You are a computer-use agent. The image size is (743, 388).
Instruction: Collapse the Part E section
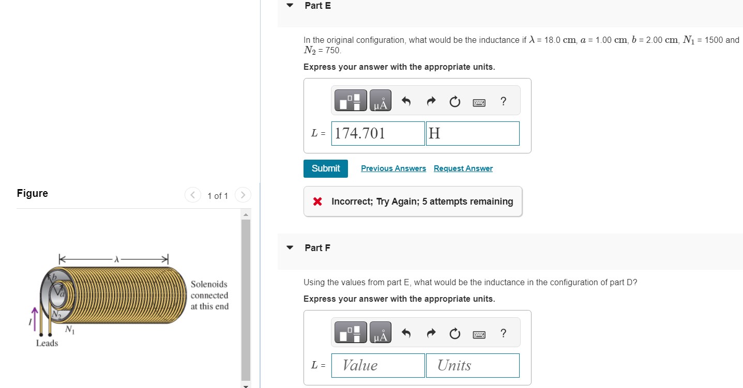289,5
